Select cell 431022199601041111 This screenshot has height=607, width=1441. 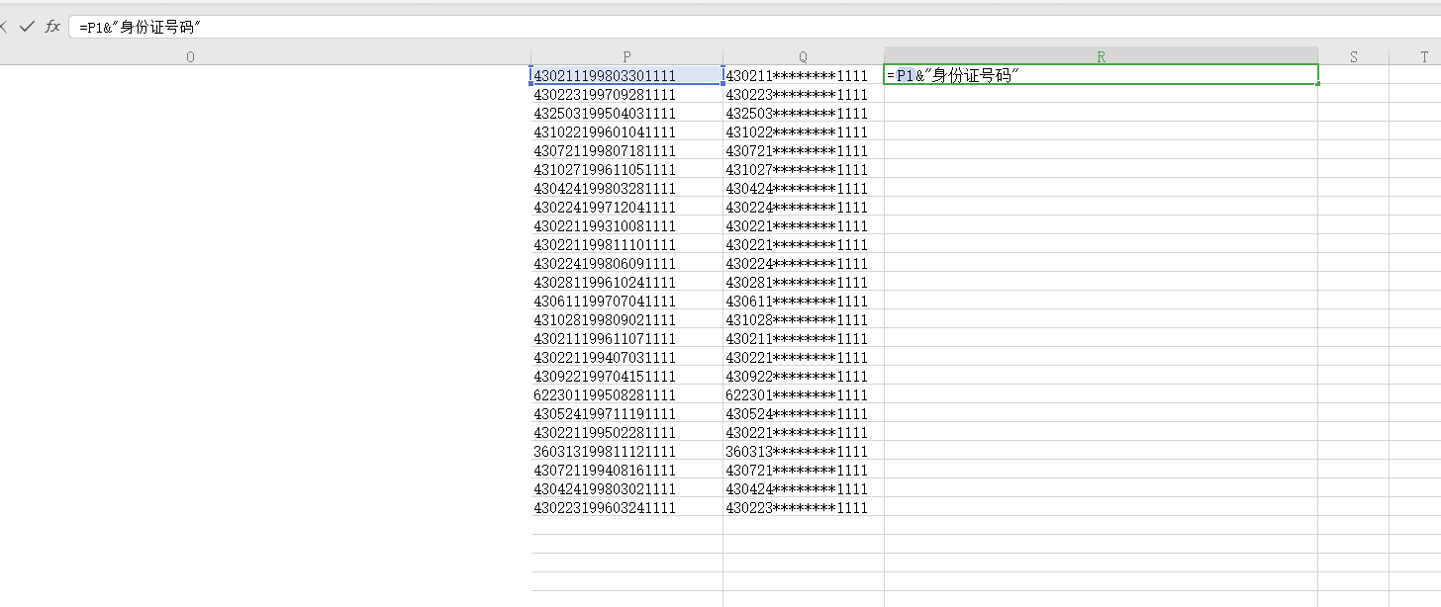pos(626,131)
